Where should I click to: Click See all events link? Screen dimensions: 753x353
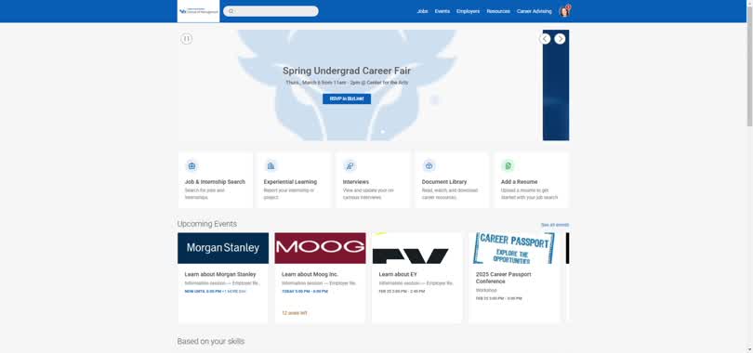[555, 225]
